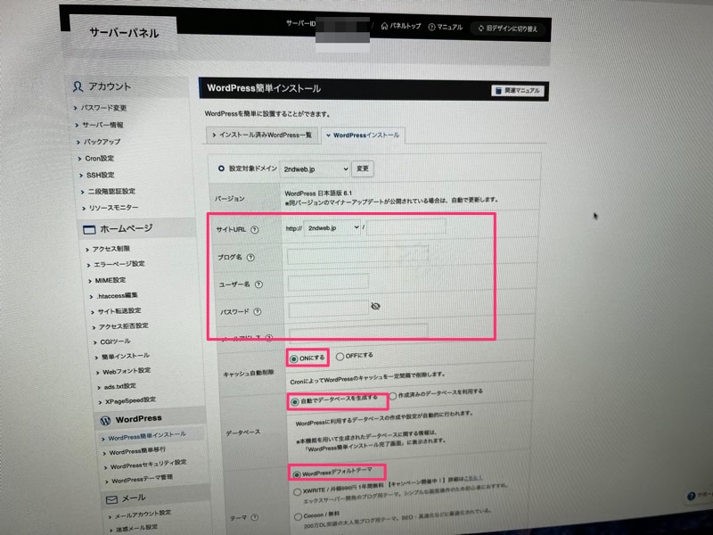Screen dimensions: 713x535
Task: Open MIME設定 in sidebar
Action: (x=111, y=280)
